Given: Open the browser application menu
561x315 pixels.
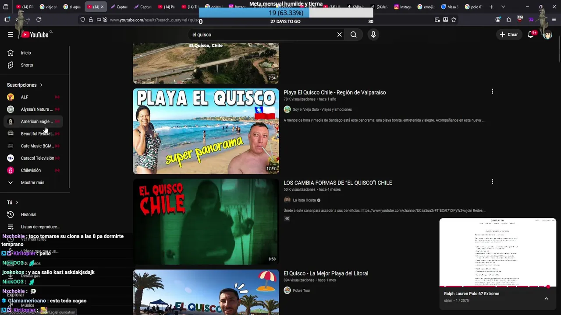Looking at the screenshot, I should tap(554, 20).
